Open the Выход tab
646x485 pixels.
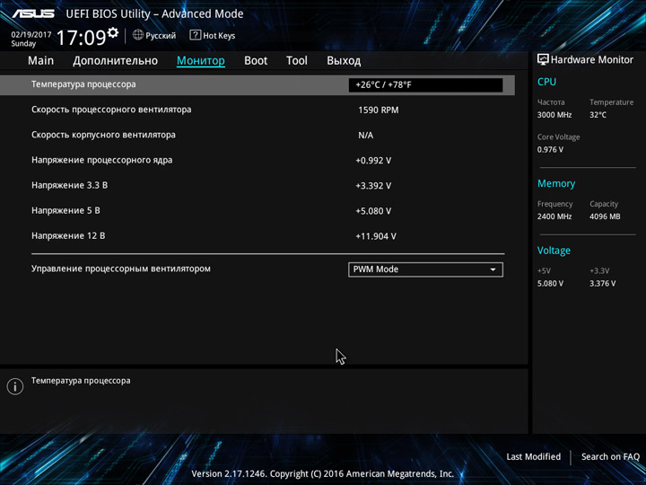tap(344, 61)
